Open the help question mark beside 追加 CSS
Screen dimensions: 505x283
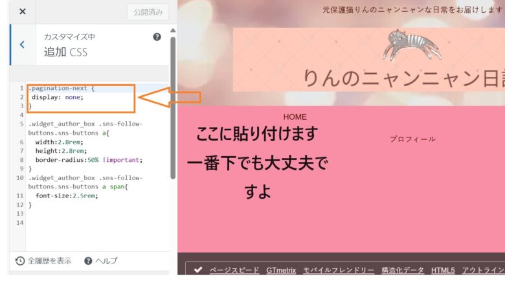[x=157, y=38]
